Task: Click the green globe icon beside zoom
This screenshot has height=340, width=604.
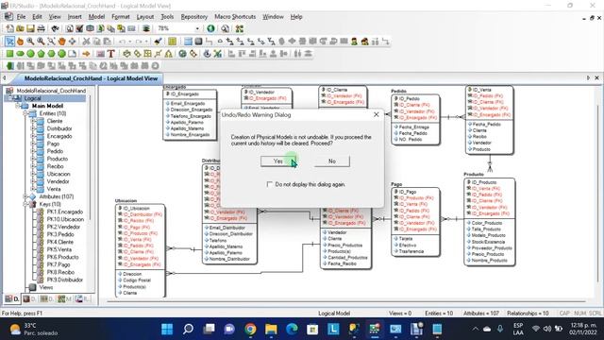Action: [210, 28]
